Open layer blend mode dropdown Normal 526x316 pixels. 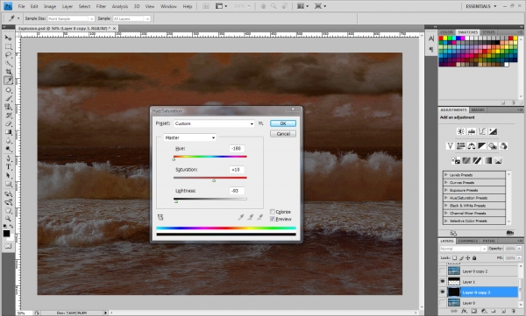click(x=463, y=249)
